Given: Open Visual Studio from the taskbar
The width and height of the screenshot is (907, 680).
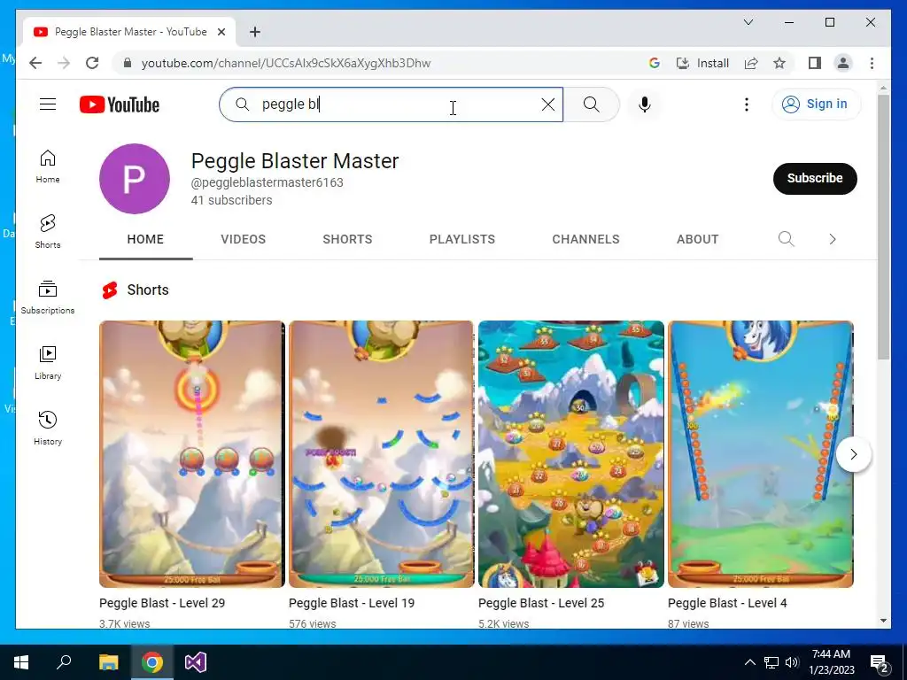Looking at the screenshot, I should pos(196,662).
